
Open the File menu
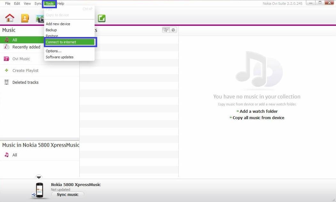click(8, 4)
